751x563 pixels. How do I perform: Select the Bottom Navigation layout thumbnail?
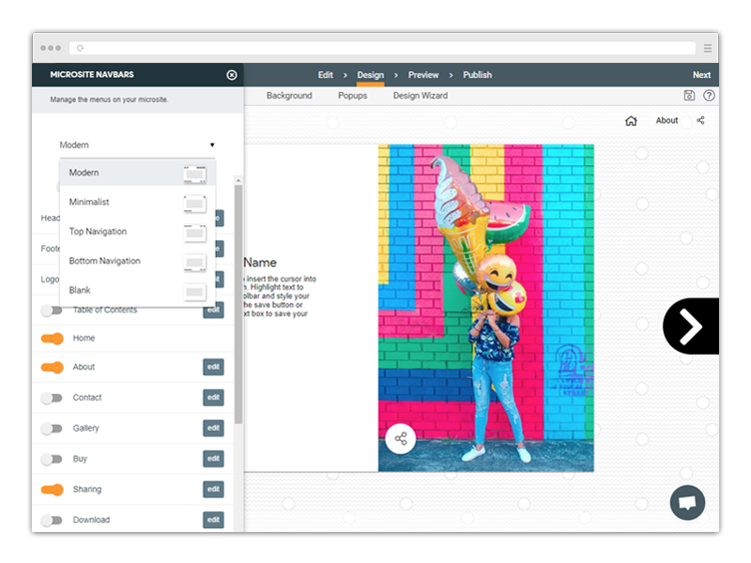(x=195, y=263)
